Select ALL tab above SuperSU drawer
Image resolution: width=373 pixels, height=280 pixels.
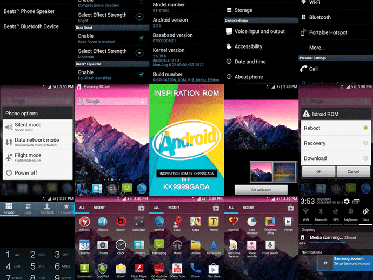pos(231,208)
